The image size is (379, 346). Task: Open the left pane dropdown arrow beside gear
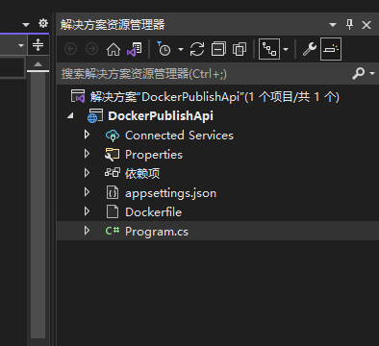click(x=26, y=25)
